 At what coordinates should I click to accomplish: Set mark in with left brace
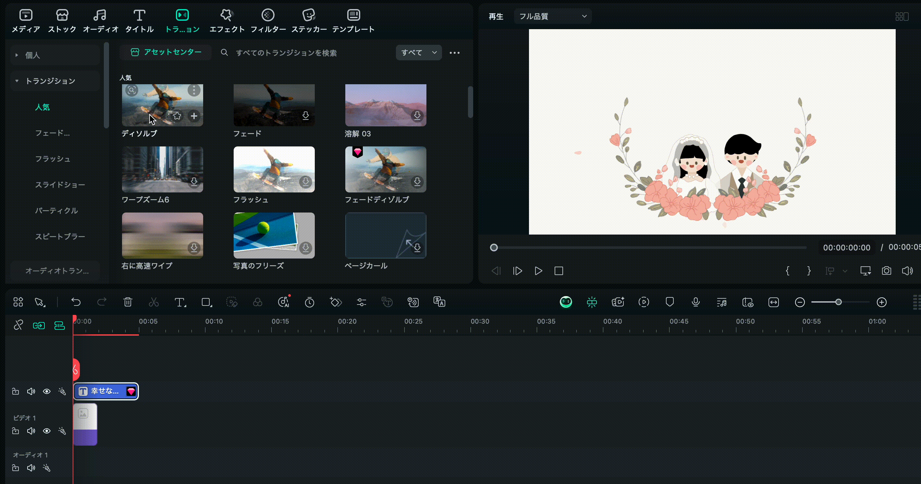(788, 271)
